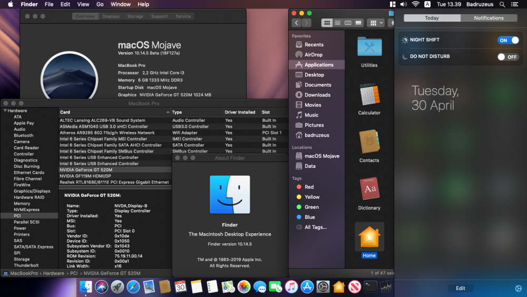This screenshot has width=527, height=297.
Task: Open News app in Dock
Action: 354,286
